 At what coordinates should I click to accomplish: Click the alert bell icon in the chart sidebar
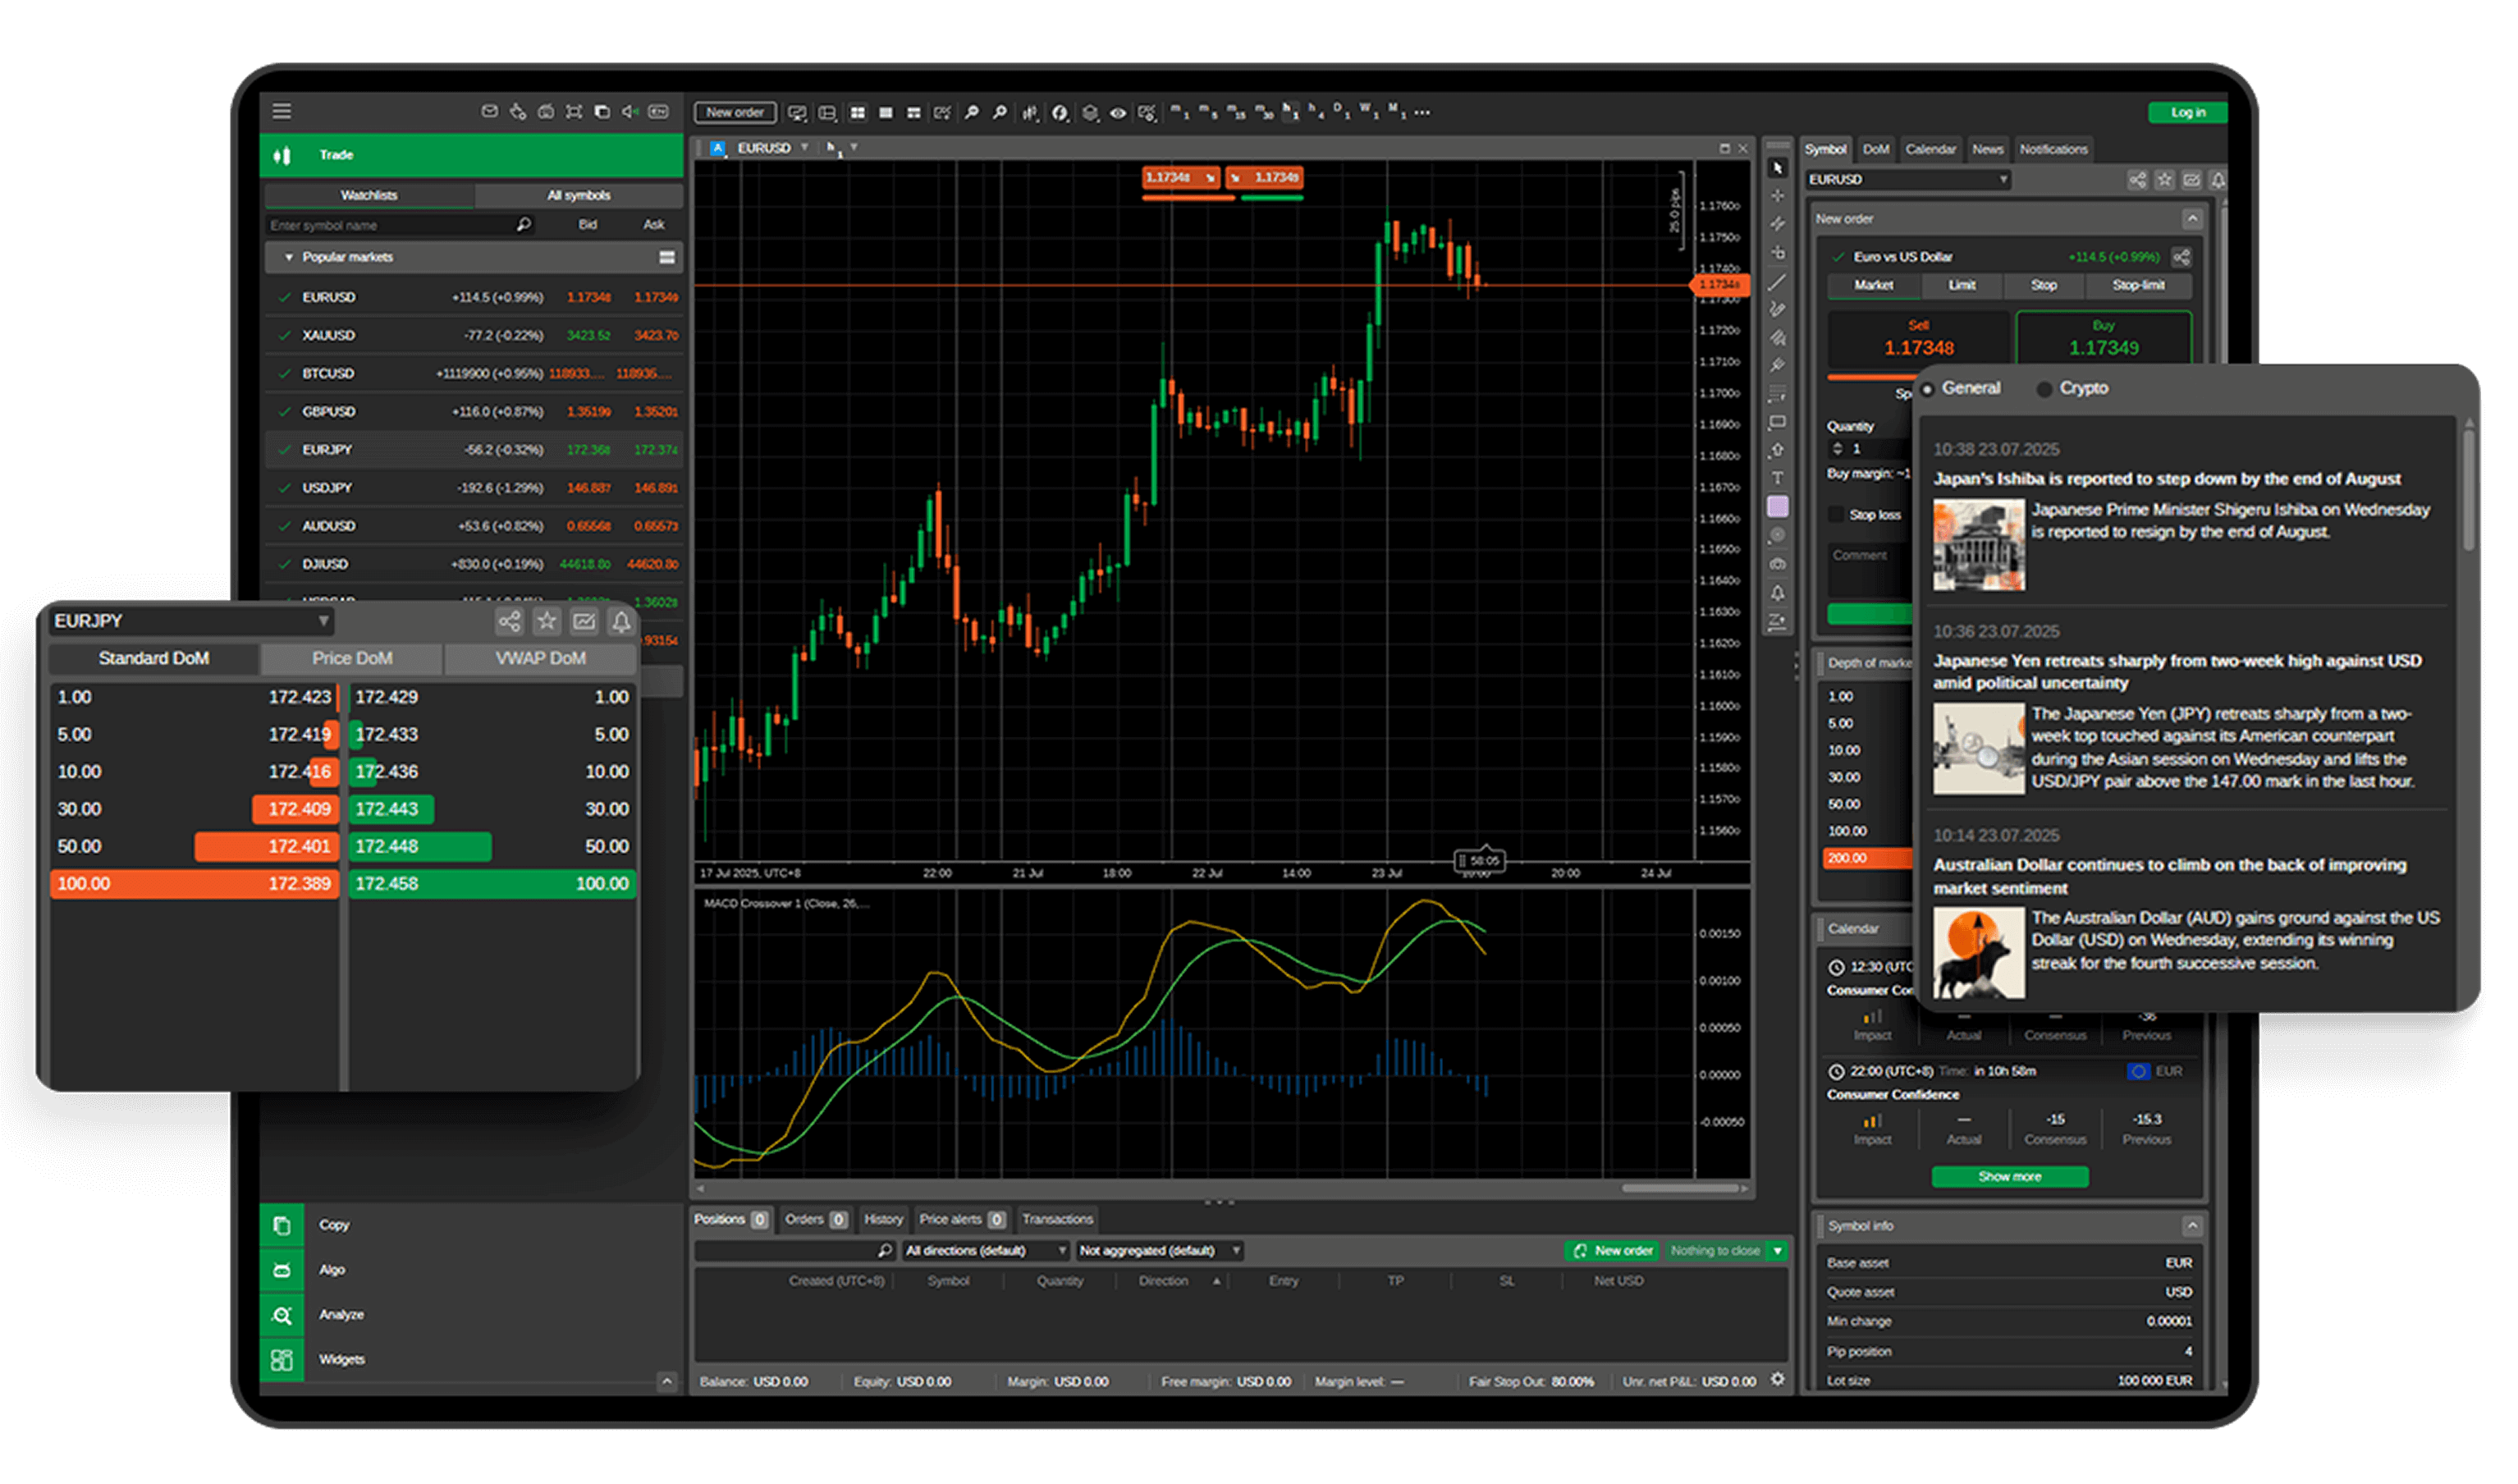point(1779,593)
